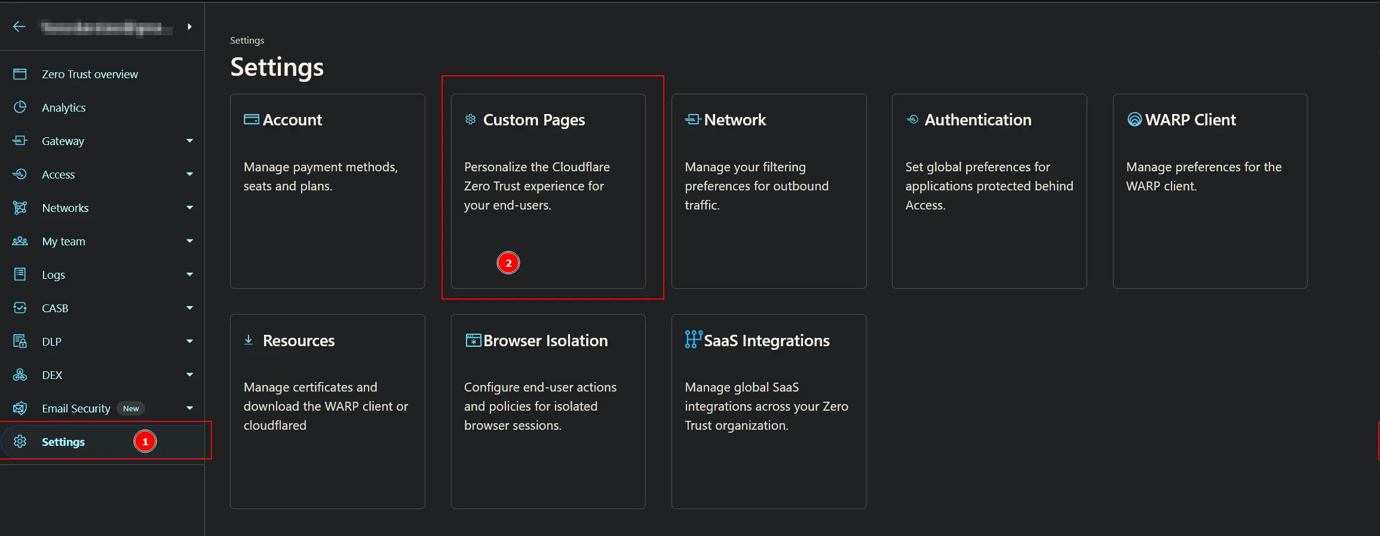This screenshot has height=536, width=1380.
Task: Open Zero Trust overview page
Action: coord(90,74)
